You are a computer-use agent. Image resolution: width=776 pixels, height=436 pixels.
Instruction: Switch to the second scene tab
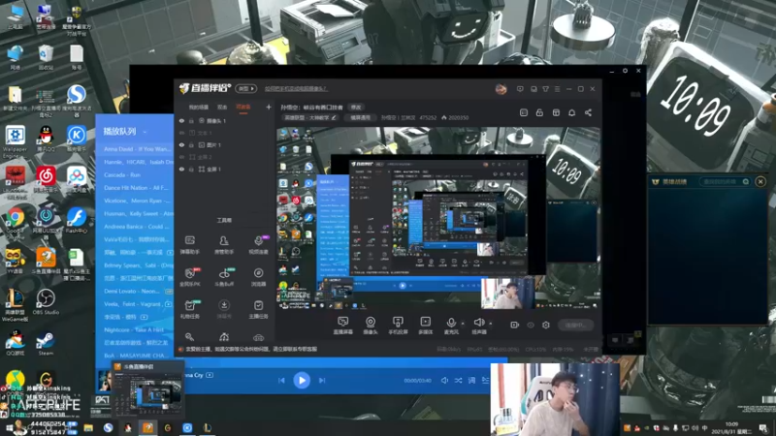(x=222, y=108)
